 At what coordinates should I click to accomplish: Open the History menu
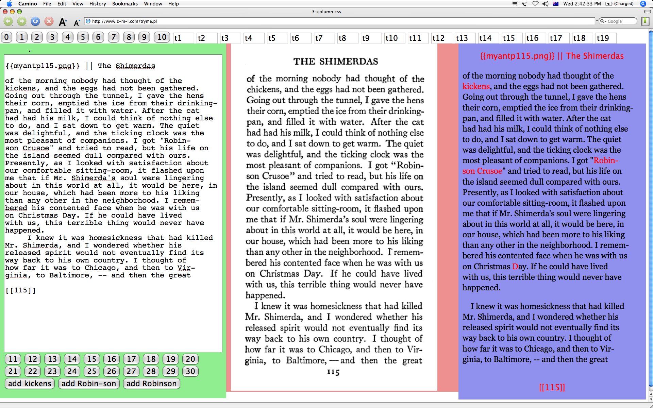pos(98,4)
